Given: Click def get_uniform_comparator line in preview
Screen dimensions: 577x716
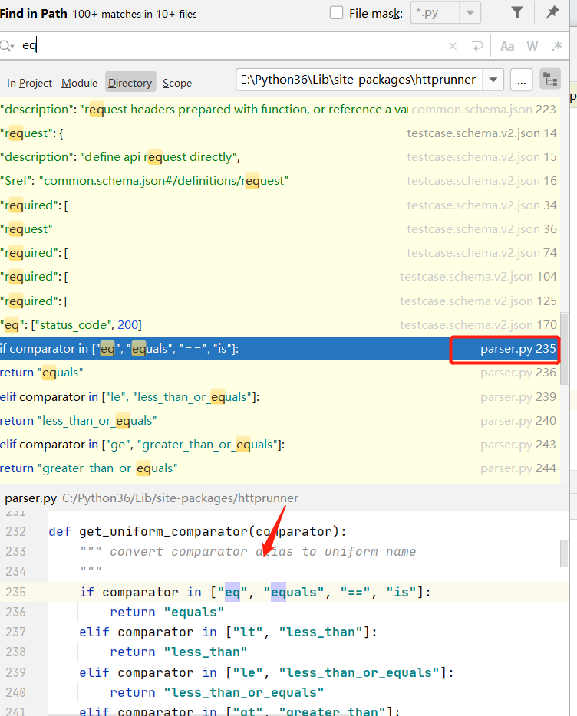Looking at the screenshot, I should tap(197, 531).
